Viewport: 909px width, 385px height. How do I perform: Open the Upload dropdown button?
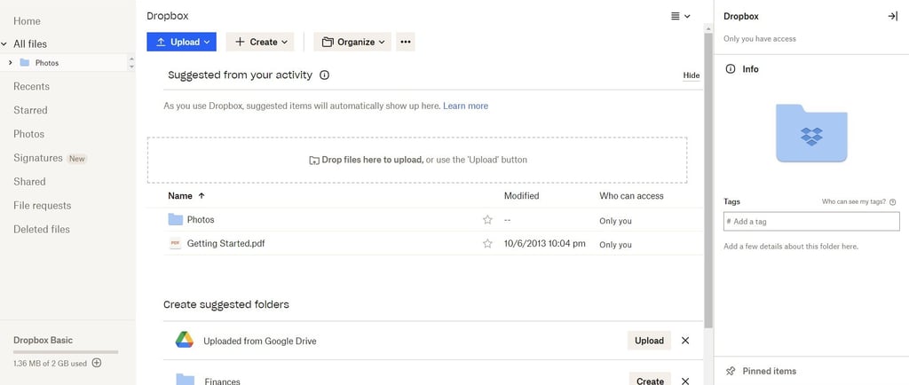[181, 42]
